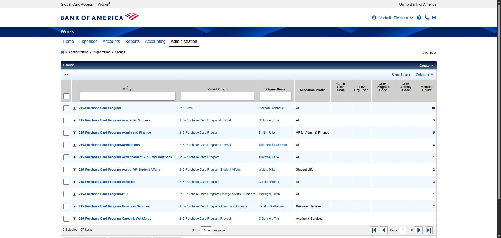Viewport: 501px width, 238px height.
Task: Click the double-arrow filter panel icon
Action: [x=65, y=74]
